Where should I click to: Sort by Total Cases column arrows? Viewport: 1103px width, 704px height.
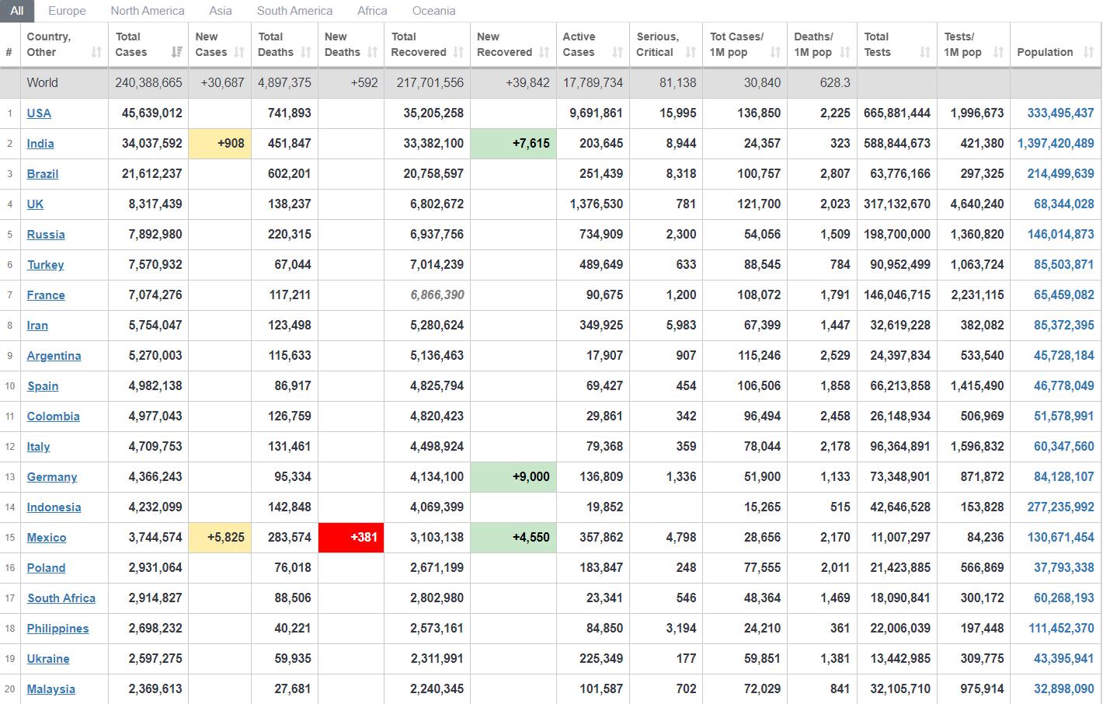coord(177,52)
